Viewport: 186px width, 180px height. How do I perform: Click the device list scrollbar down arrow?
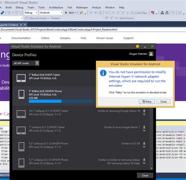[151, 168]
